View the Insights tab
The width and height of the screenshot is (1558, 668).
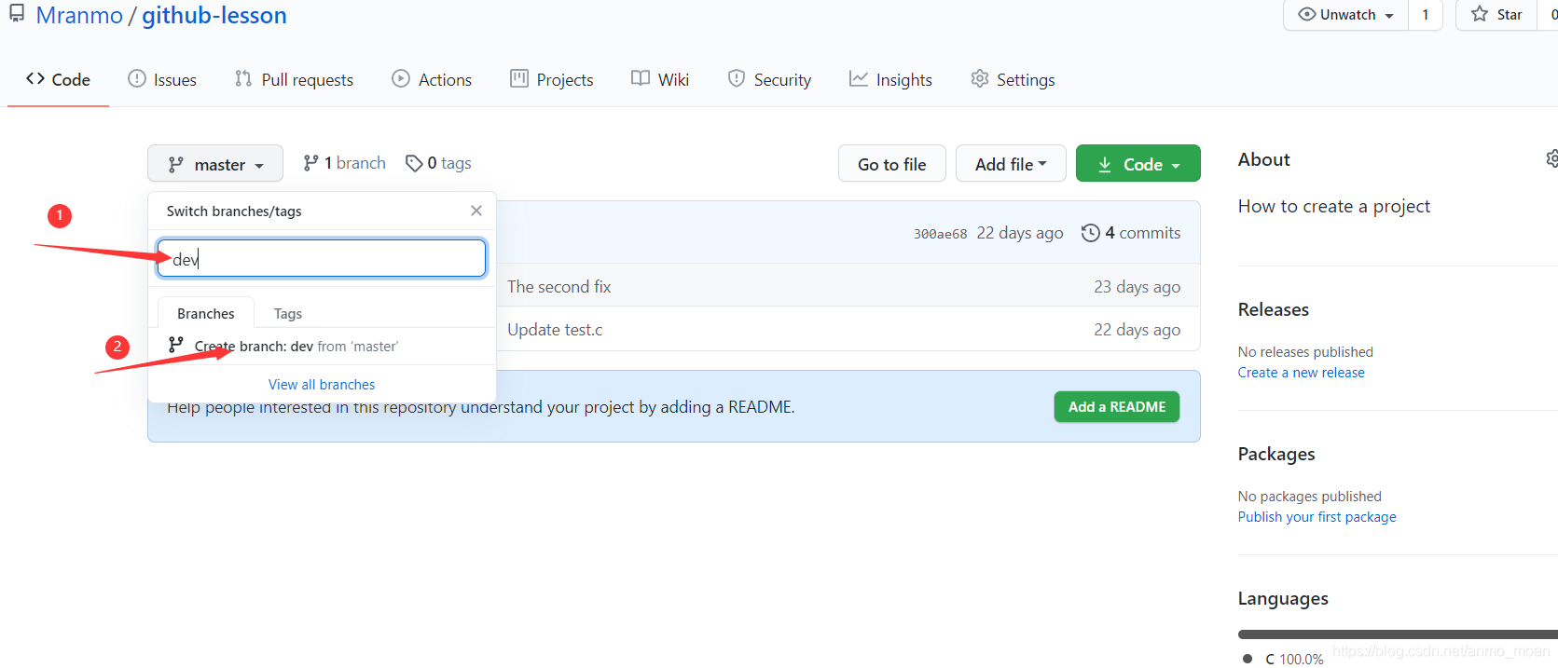[x=890, y=80]
